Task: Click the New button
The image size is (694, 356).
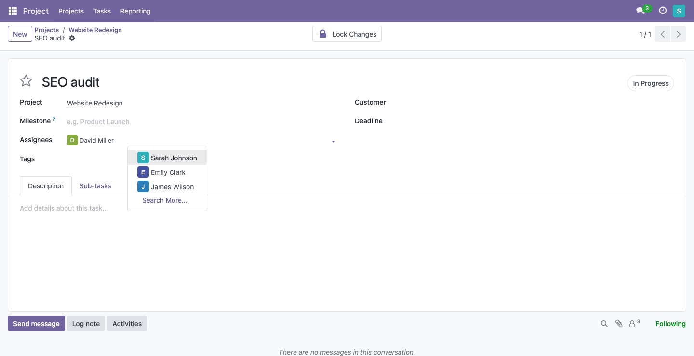Action: (x=20, y=34)
